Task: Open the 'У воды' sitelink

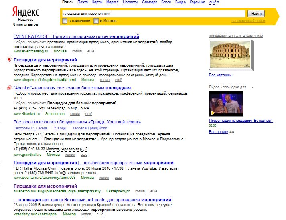Action: coord(60,128)
